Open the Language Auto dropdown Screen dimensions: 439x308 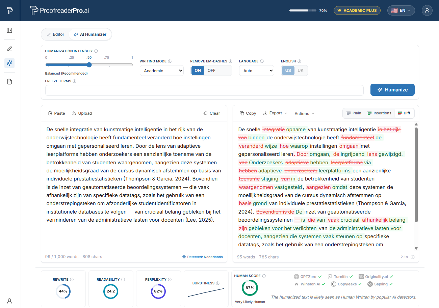257,71
